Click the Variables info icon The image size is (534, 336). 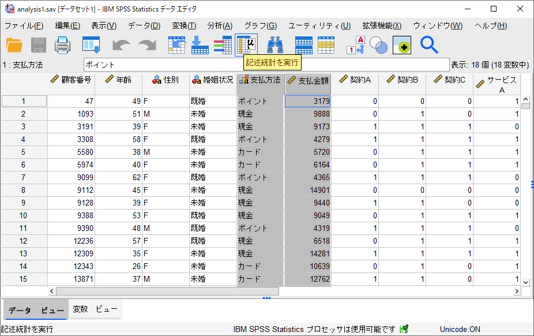click(x=223, y=46)
